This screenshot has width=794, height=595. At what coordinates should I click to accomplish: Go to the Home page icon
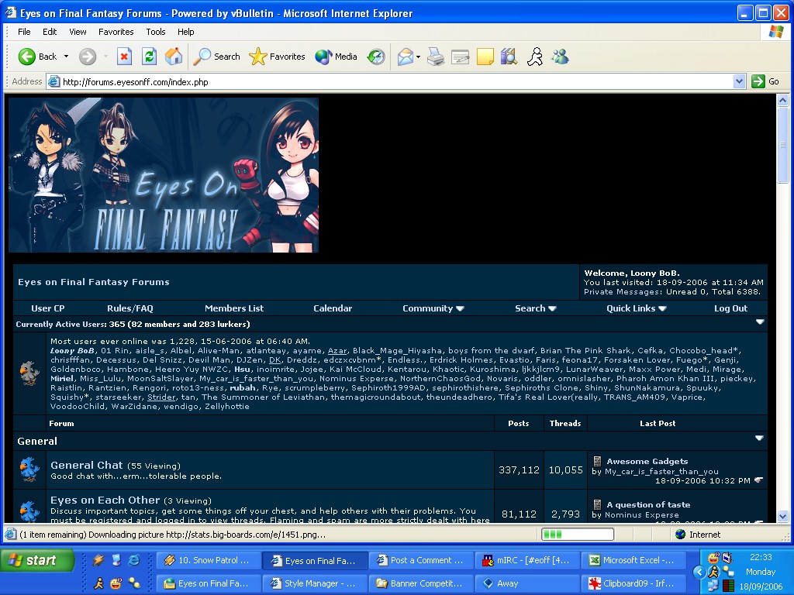click(x=174, y=57)
